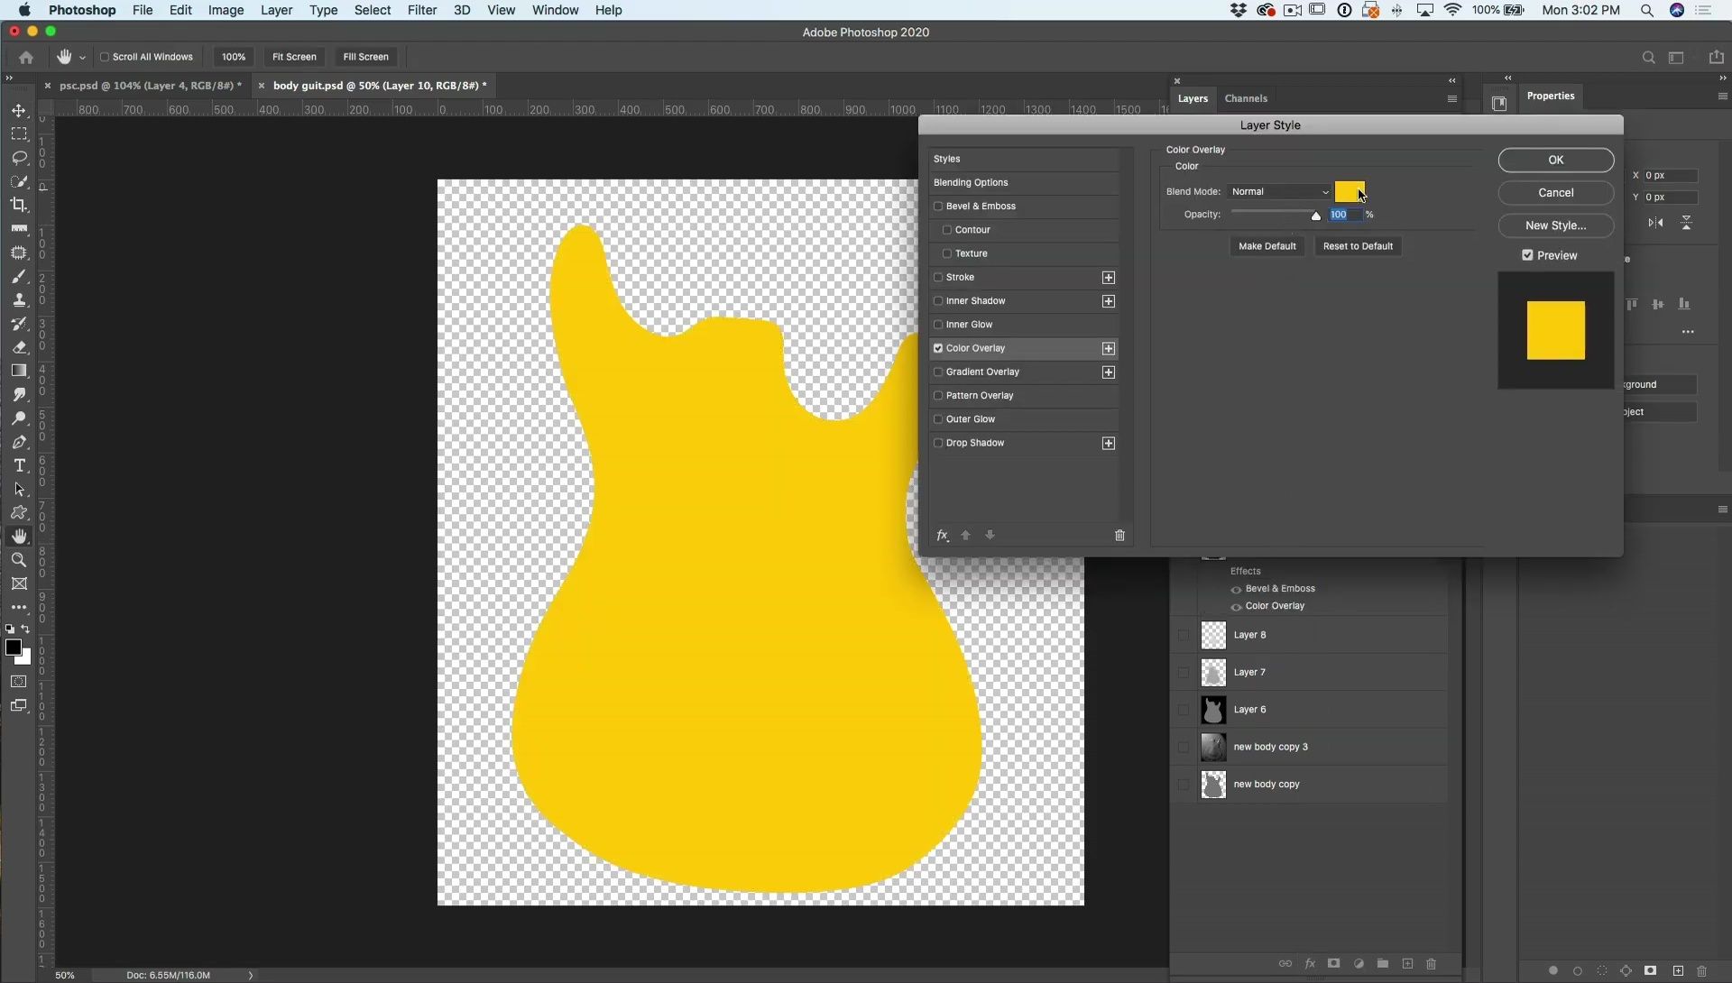The height and width of the screenshot is (983, 1732).
Task: Select the Eraser tool
Action: click(x=19, y=347)
